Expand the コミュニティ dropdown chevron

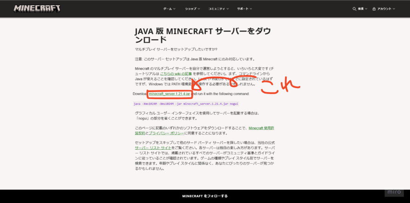point(227,9)
